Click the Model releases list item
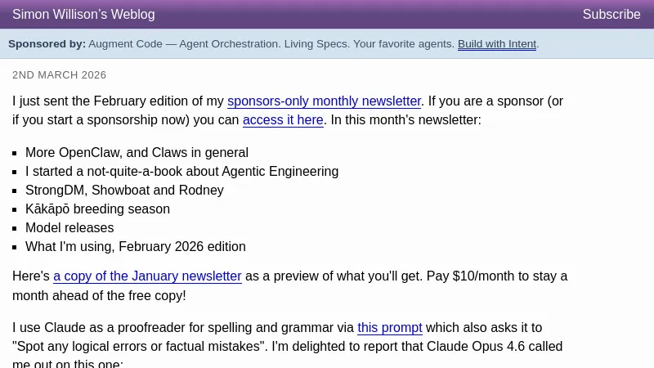Screen dimensions: 654x368 coord(69,228)
